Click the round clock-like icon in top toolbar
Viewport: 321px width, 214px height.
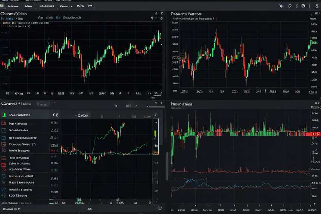tap(303, 6)
